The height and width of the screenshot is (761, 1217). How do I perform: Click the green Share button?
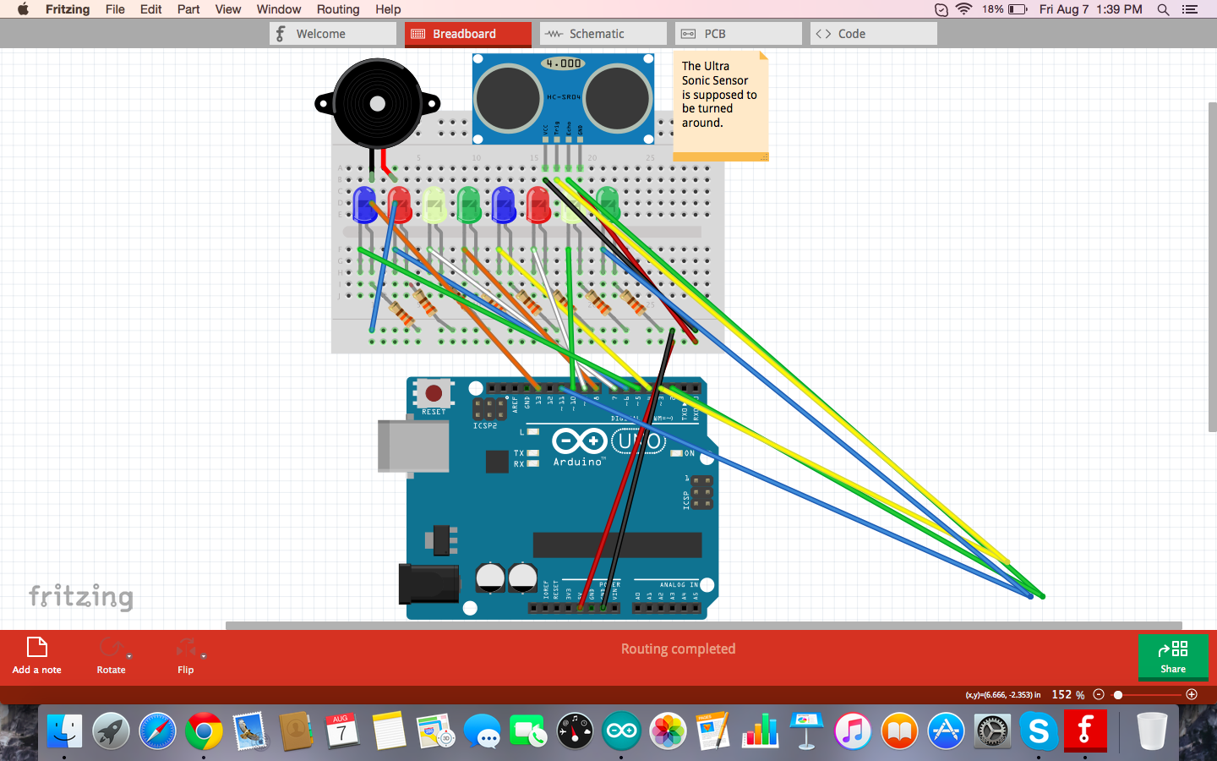coord(1172,656)
